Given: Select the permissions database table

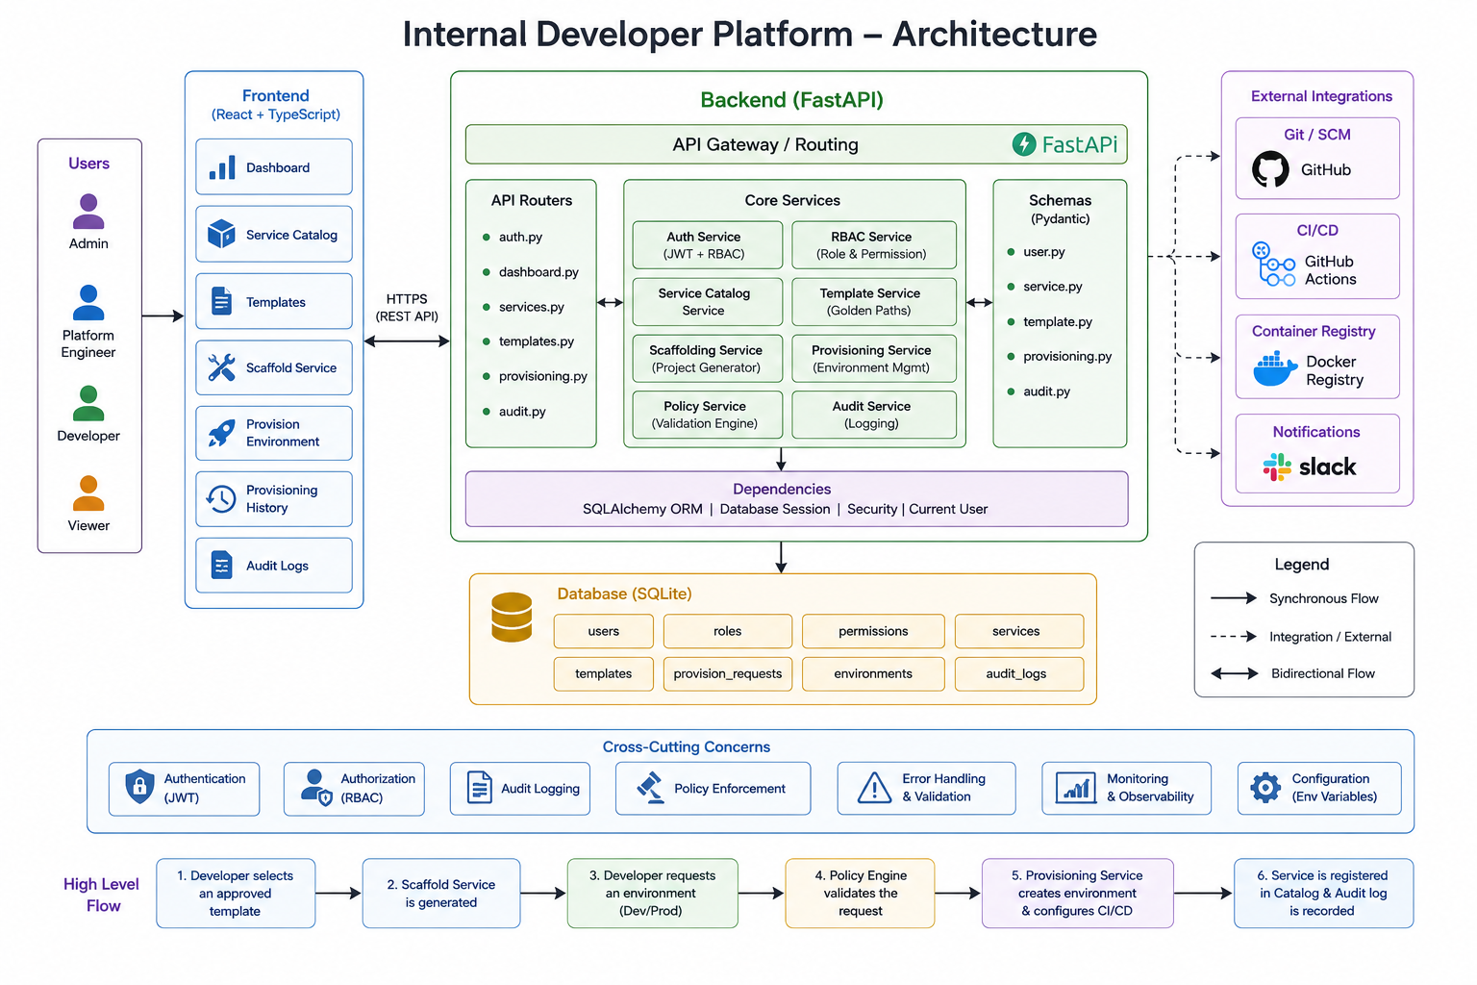Looking at the screenshot, I should (873, 631).
